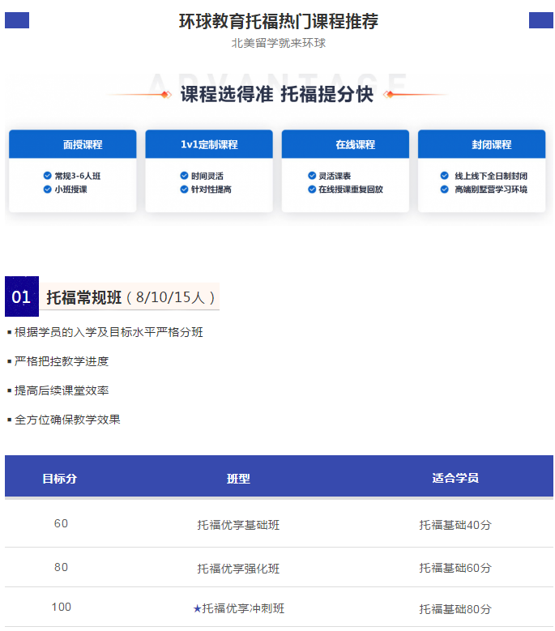
Task: Click the text 在线授课重复回放
Action: click(351, 190)
